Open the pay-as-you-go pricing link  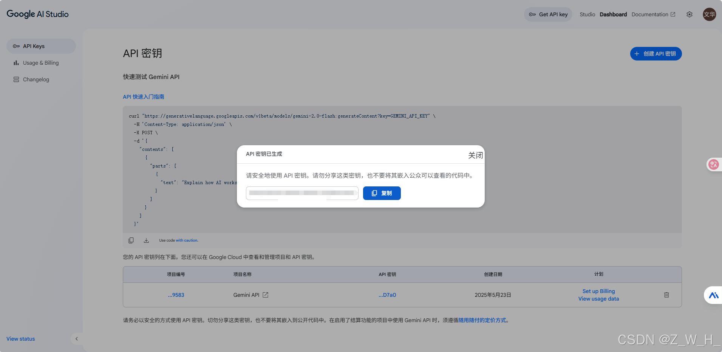482,320
